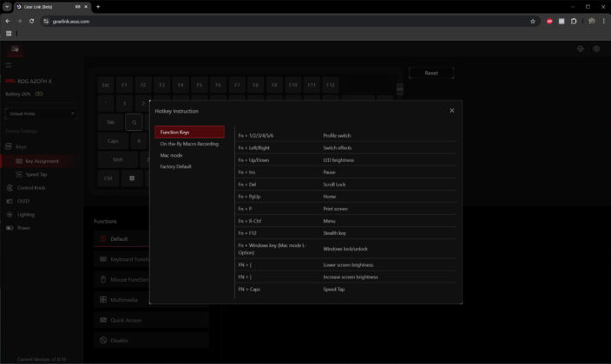
Task: Choose the Mouse Function category
Action: [x=122, y=280]
